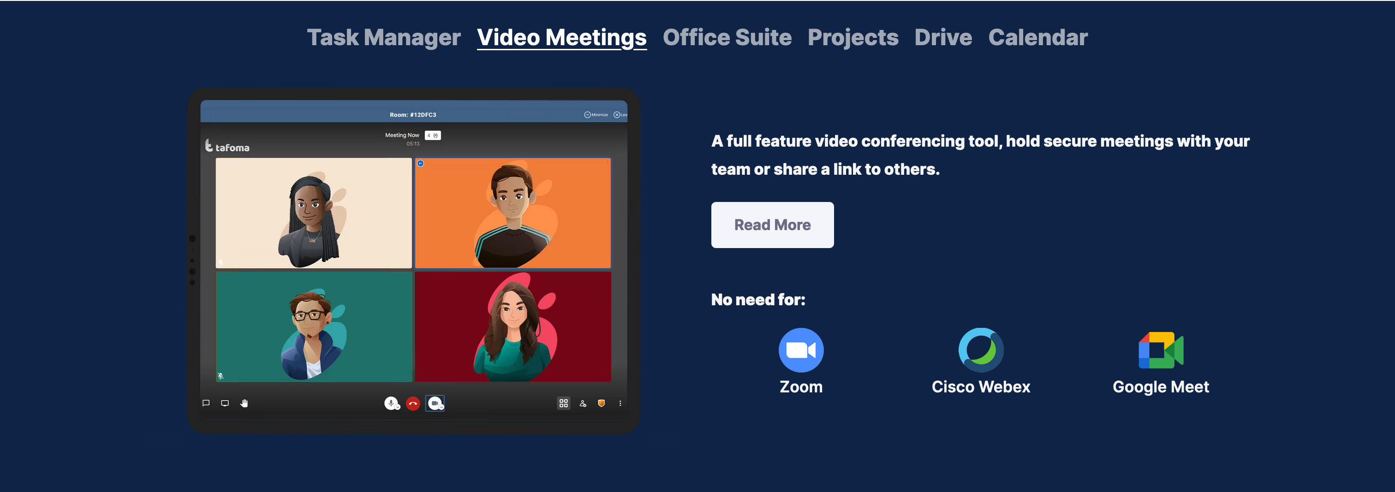This screenshot has height=492, width=1395.
Task: End the call with the red hang-up button
Action: [x=413, y=403]
